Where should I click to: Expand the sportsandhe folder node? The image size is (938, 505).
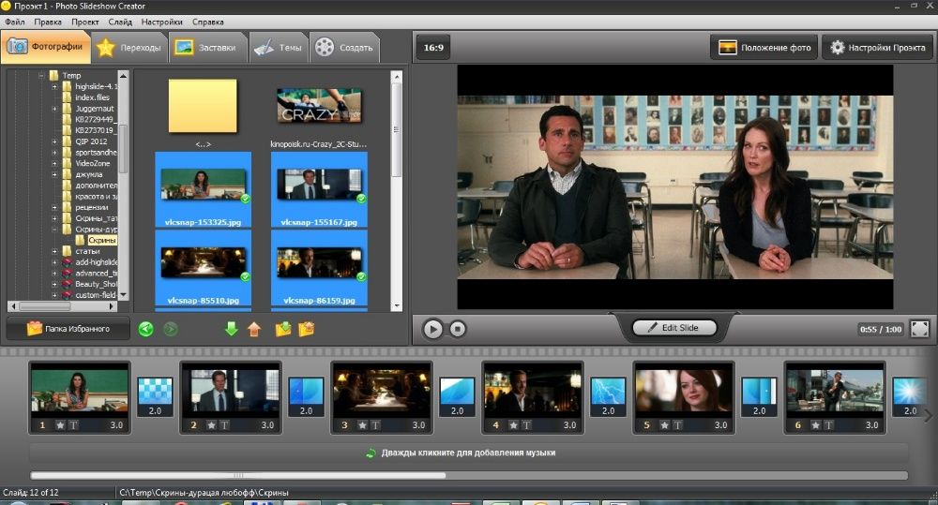pos(54,153)
